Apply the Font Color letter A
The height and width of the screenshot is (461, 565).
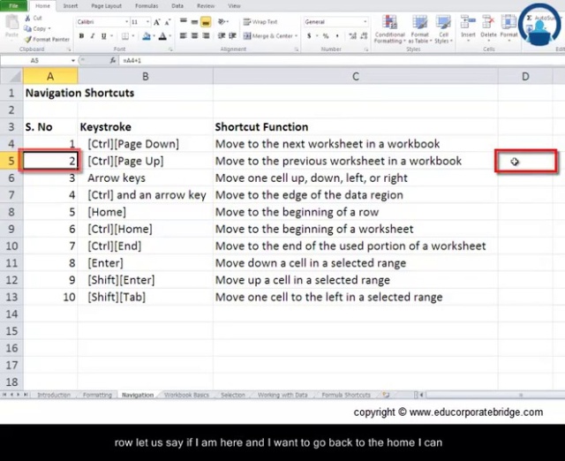pyautogui.click(x=162, y=36)
